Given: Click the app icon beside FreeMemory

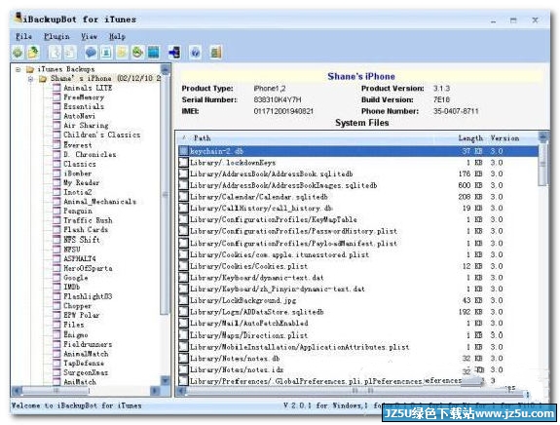Looking at the screenshot, I should point(56,97).
